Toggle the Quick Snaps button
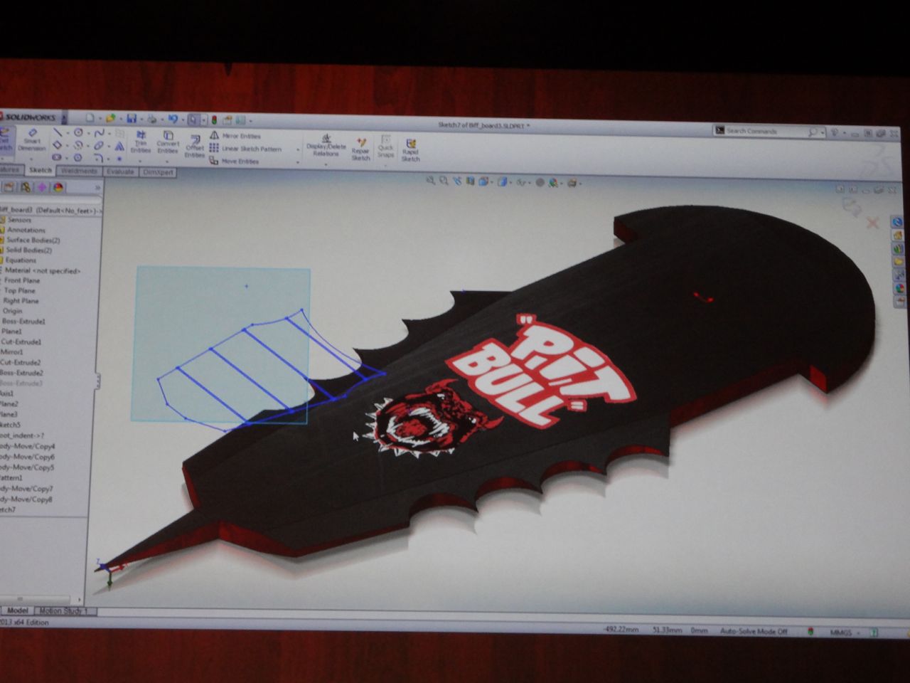Screen dimensions: 910x683 (385, 147)
